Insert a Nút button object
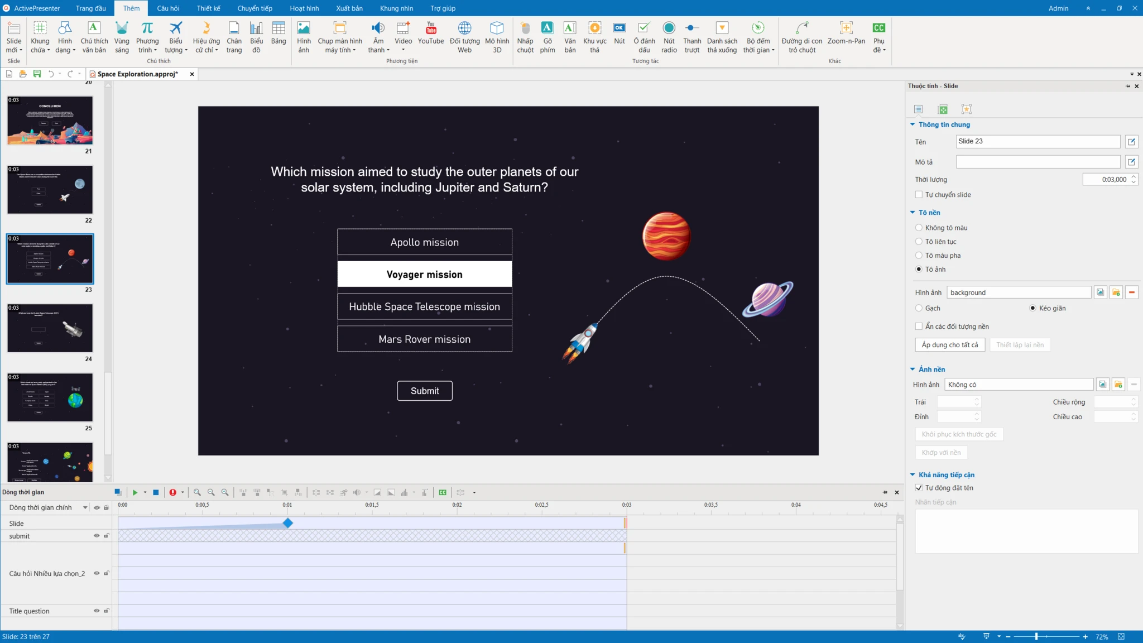 click(x=619, y=33)
